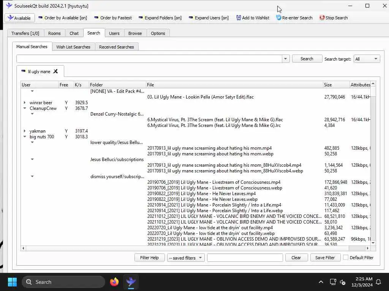
Task: Select the Wish List Searches tab
Action: pyautogui.click(x=73, y=47)
